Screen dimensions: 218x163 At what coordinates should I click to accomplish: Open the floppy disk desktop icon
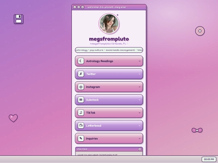(19, 19)
